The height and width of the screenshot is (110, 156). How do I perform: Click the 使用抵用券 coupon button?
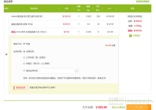pyautogui.click(x=21, y=88)
